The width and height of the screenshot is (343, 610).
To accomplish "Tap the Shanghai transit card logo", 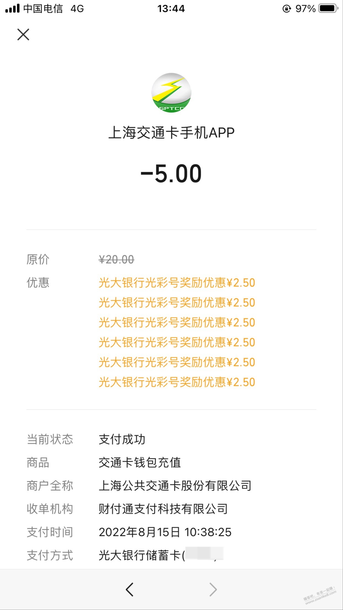I will pos(171,93).
